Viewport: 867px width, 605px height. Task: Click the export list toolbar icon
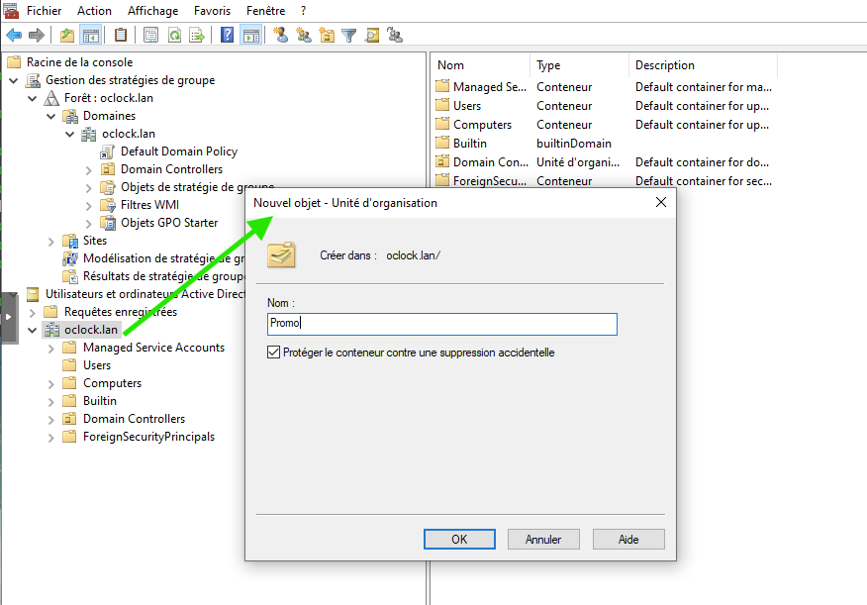point(197,36)
